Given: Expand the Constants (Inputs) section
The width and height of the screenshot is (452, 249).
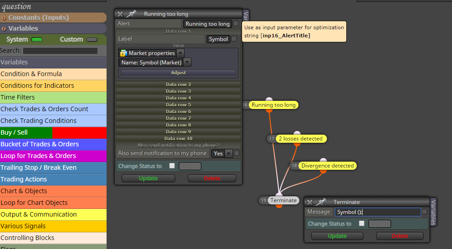Looking at the screenshot, I should point(53,18).
